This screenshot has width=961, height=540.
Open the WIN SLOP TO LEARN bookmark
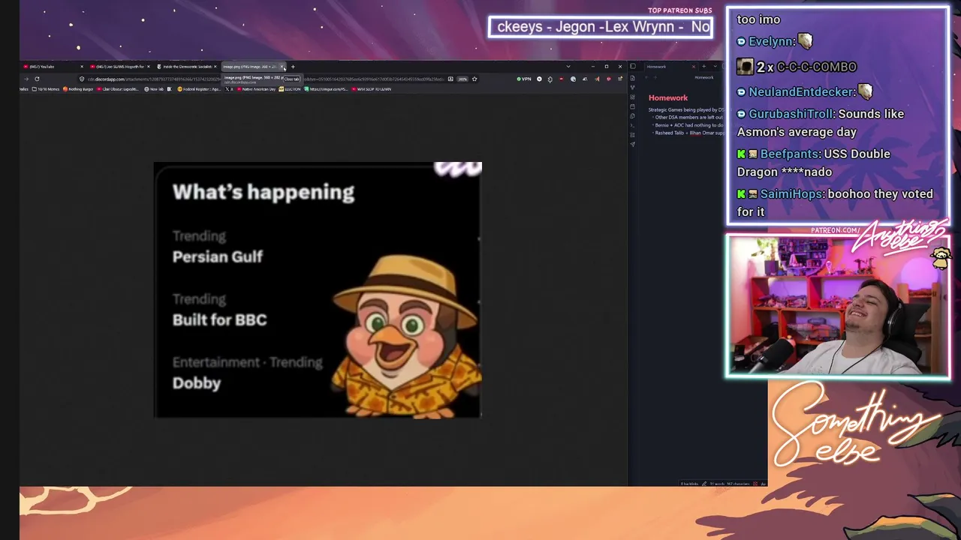point(371,89)
